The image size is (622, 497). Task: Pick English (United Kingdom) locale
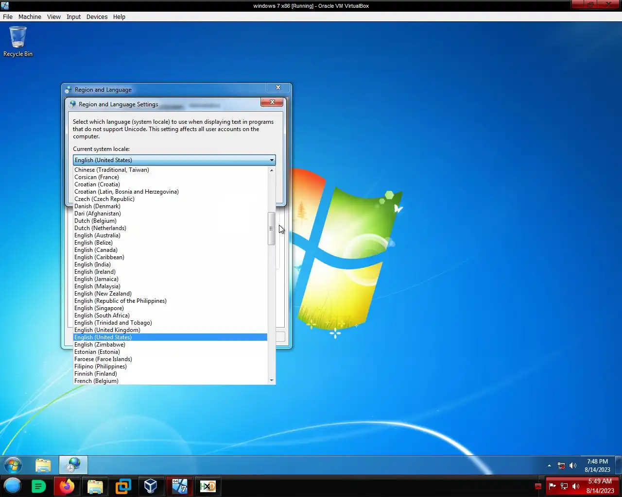[x=170, y=330]
